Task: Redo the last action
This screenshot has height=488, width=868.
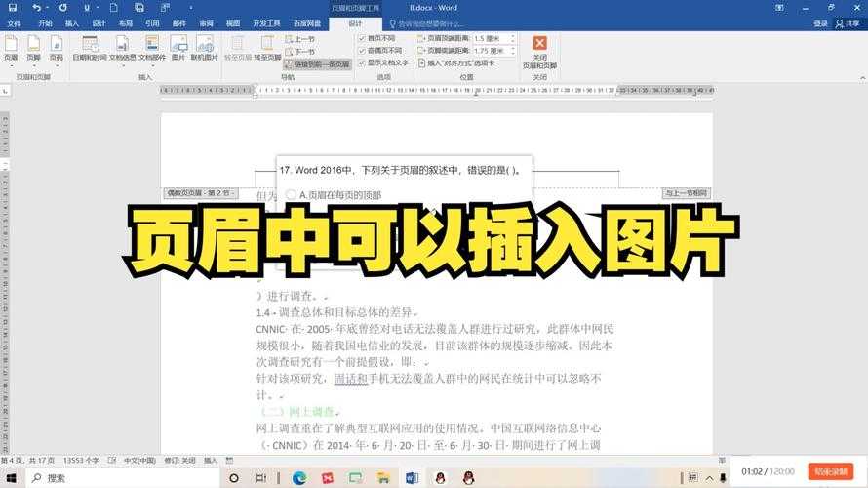Action: 63,8
